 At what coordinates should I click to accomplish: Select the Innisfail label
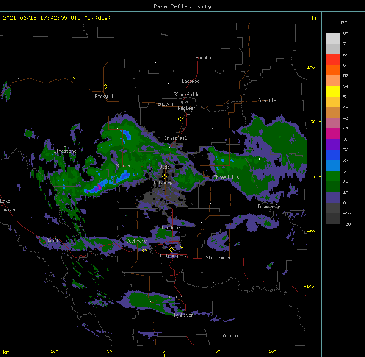[176, 138]
